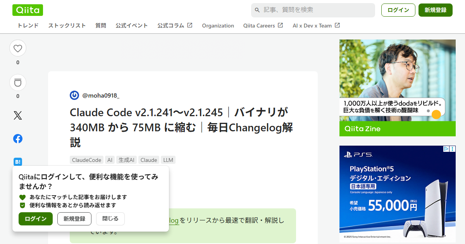The width and height of the screenshot is (465, 244).
Task: Select the ClaudeCode tag
Action: (x=87, y=160)
